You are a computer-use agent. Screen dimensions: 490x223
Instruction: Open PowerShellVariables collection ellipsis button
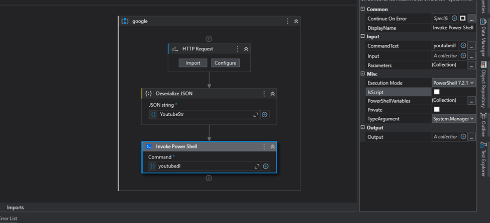click(471, 101)
